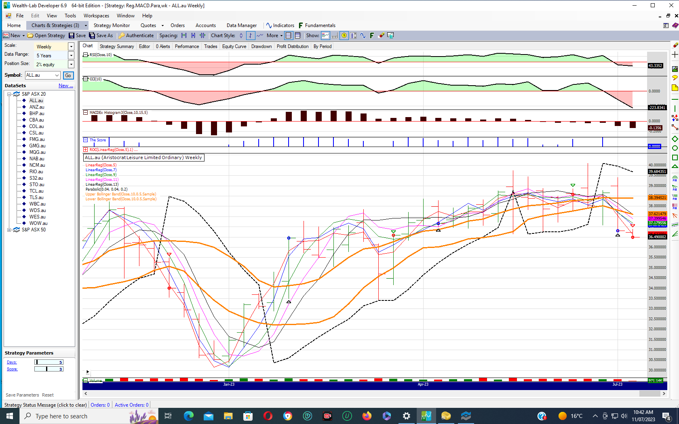The width and height of the screenshot is (679, 424).
Task: Open the Workspaces menu
Action: tap(96, 16)
